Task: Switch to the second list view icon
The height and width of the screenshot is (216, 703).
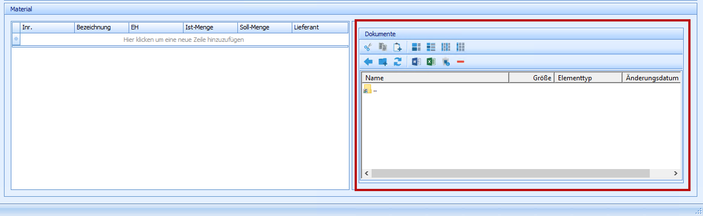Action: [431, 47]
